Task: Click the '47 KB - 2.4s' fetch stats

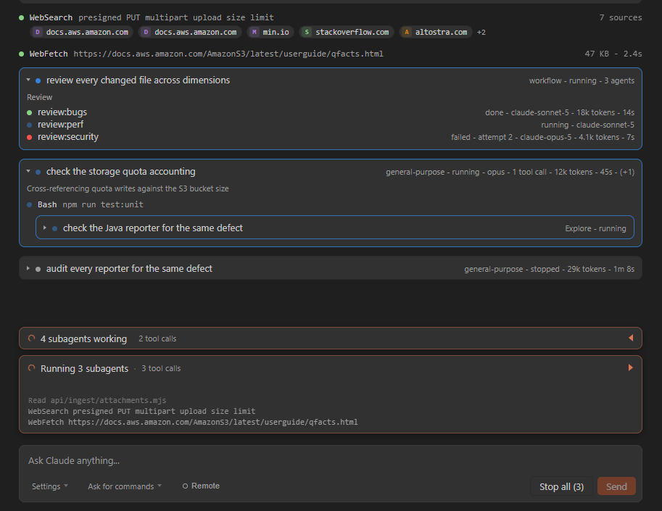Action: [613, 54]
